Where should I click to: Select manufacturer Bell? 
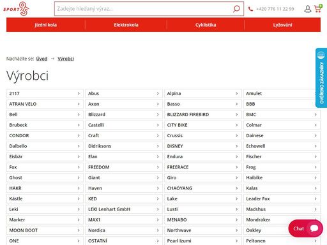[45, 114]
